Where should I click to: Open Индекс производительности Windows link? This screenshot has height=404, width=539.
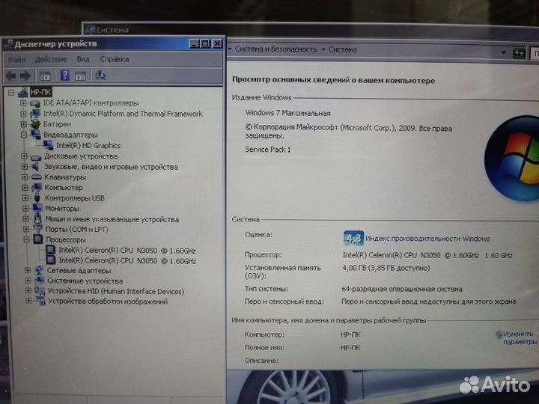click(x=428, y=239)
